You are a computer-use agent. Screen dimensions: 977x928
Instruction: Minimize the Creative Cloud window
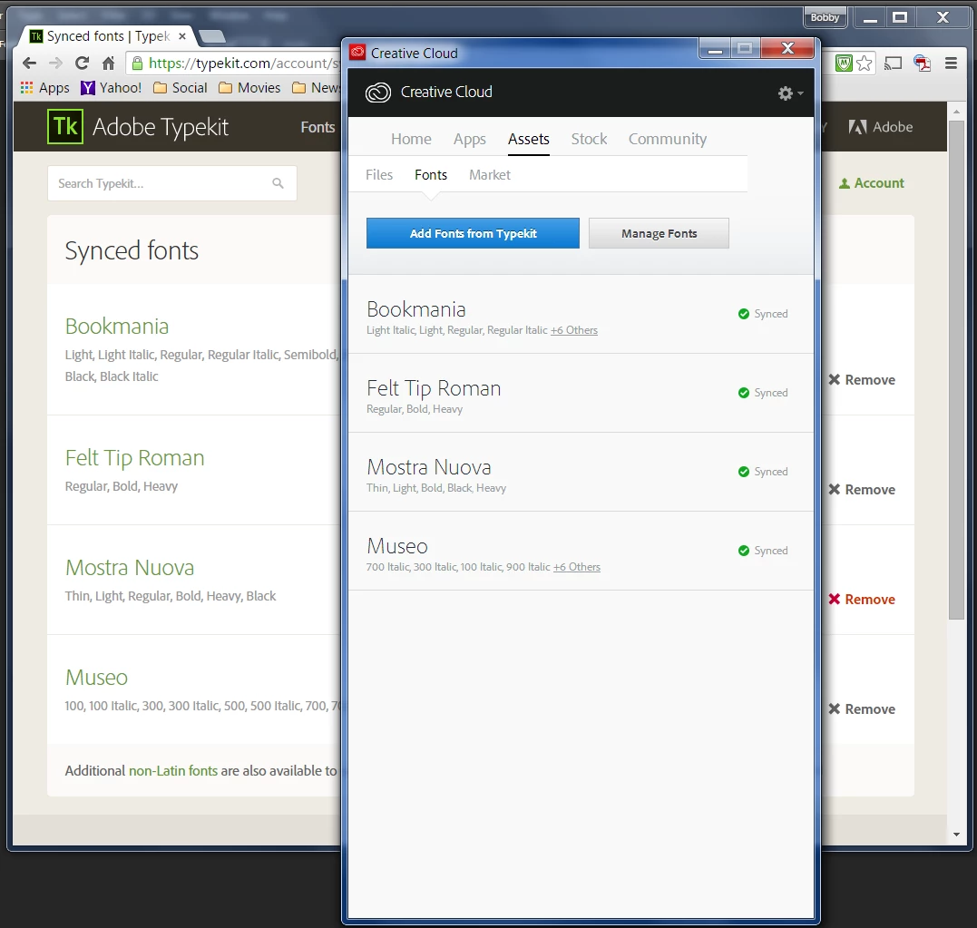715,49
